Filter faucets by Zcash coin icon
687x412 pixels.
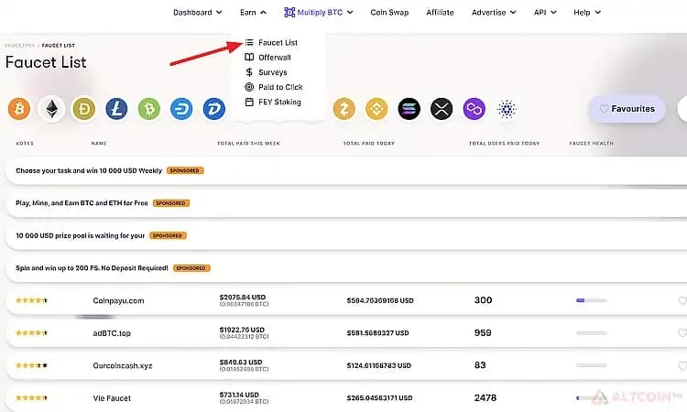tap(343, 109)
